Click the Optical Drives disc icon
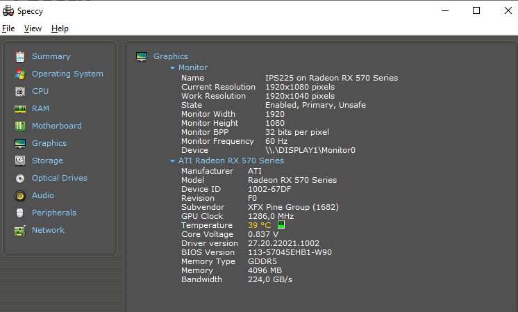The width and height of the screenshot is (518, 312). pyautogui.click(x=20, y=179)
